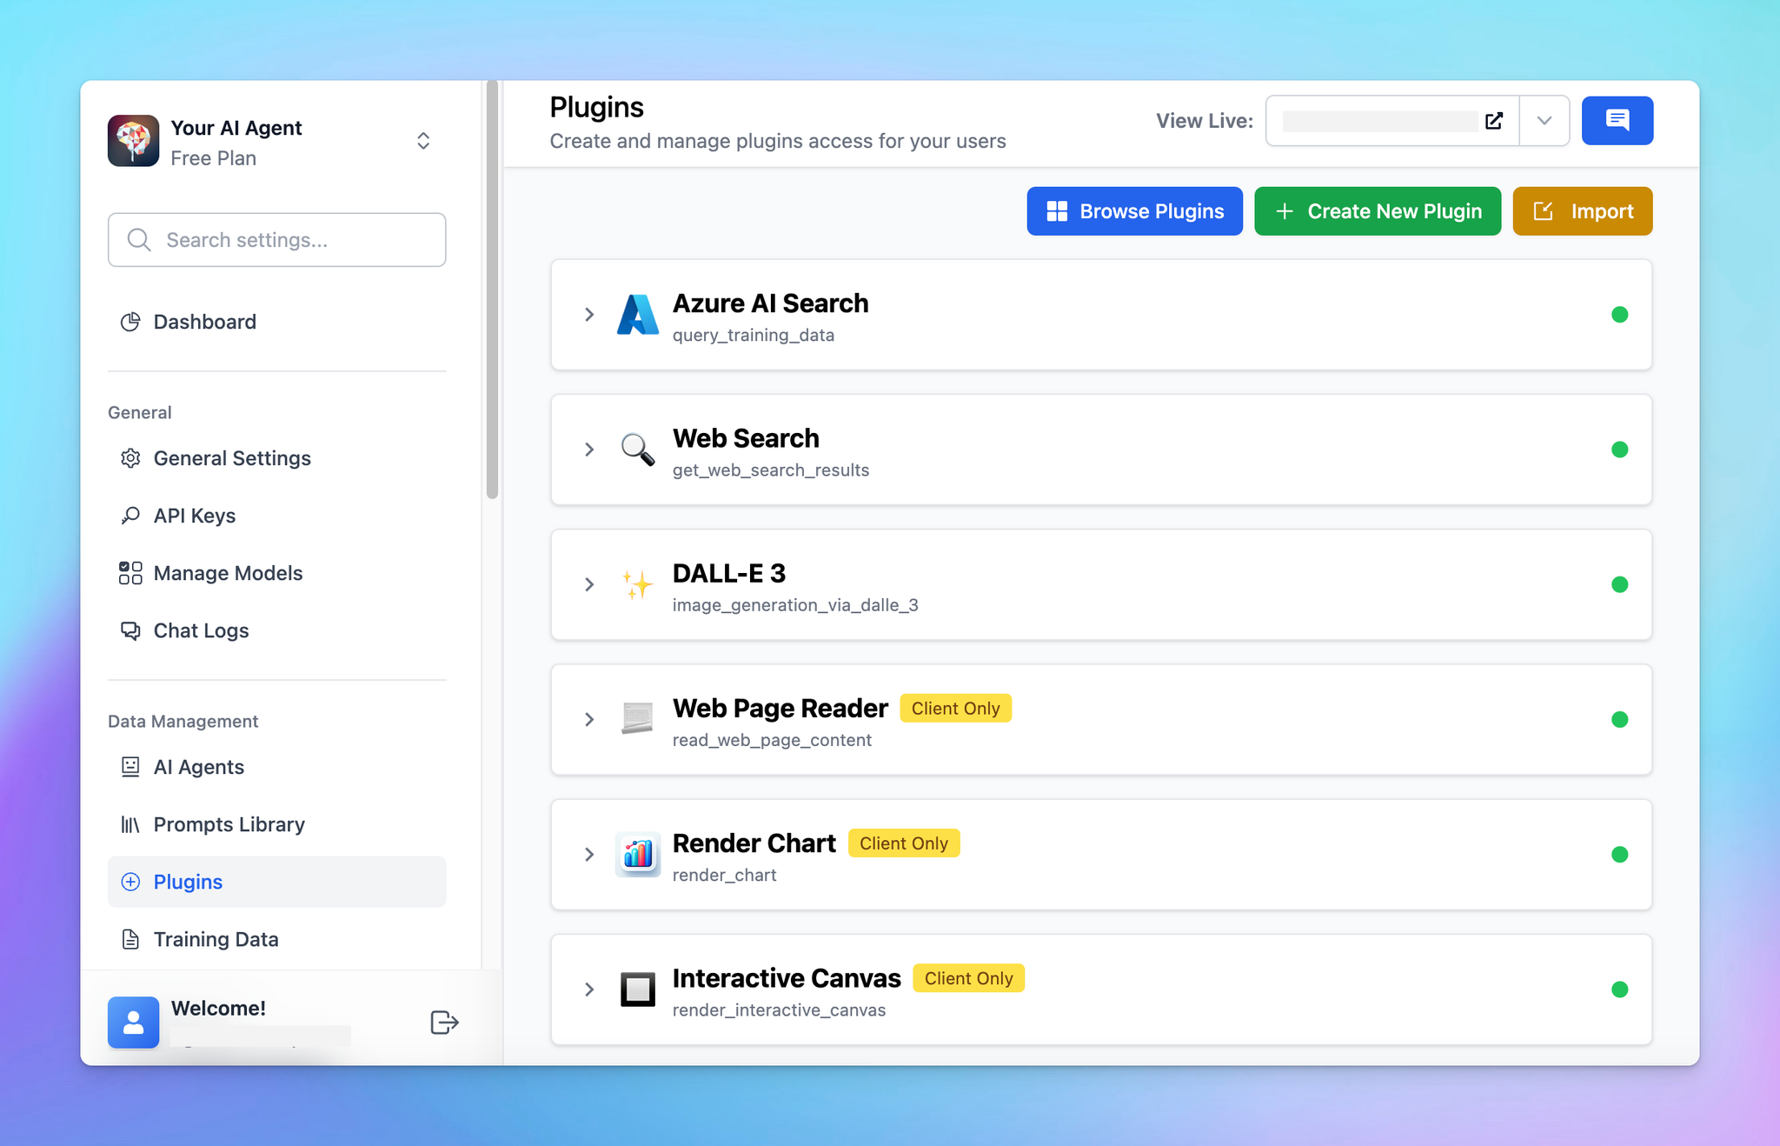The image size is (1780, 1146).
Task: Click the Chat Logs bubbles icon
Action: point(130,630)
